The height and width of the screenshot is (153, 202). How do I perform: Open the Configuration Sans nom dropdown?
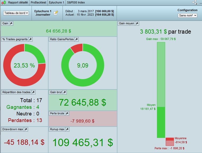187,15
